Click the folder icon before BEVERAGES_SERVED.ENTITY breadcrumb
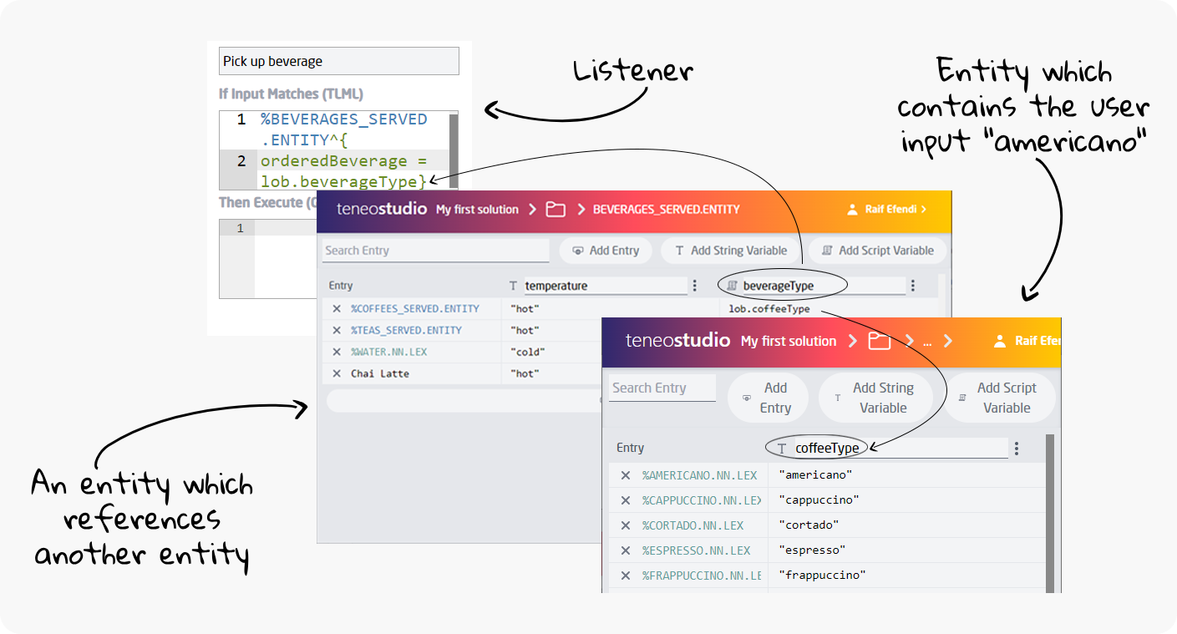Screen dimensions: 1177x634 tap(556, 210)
